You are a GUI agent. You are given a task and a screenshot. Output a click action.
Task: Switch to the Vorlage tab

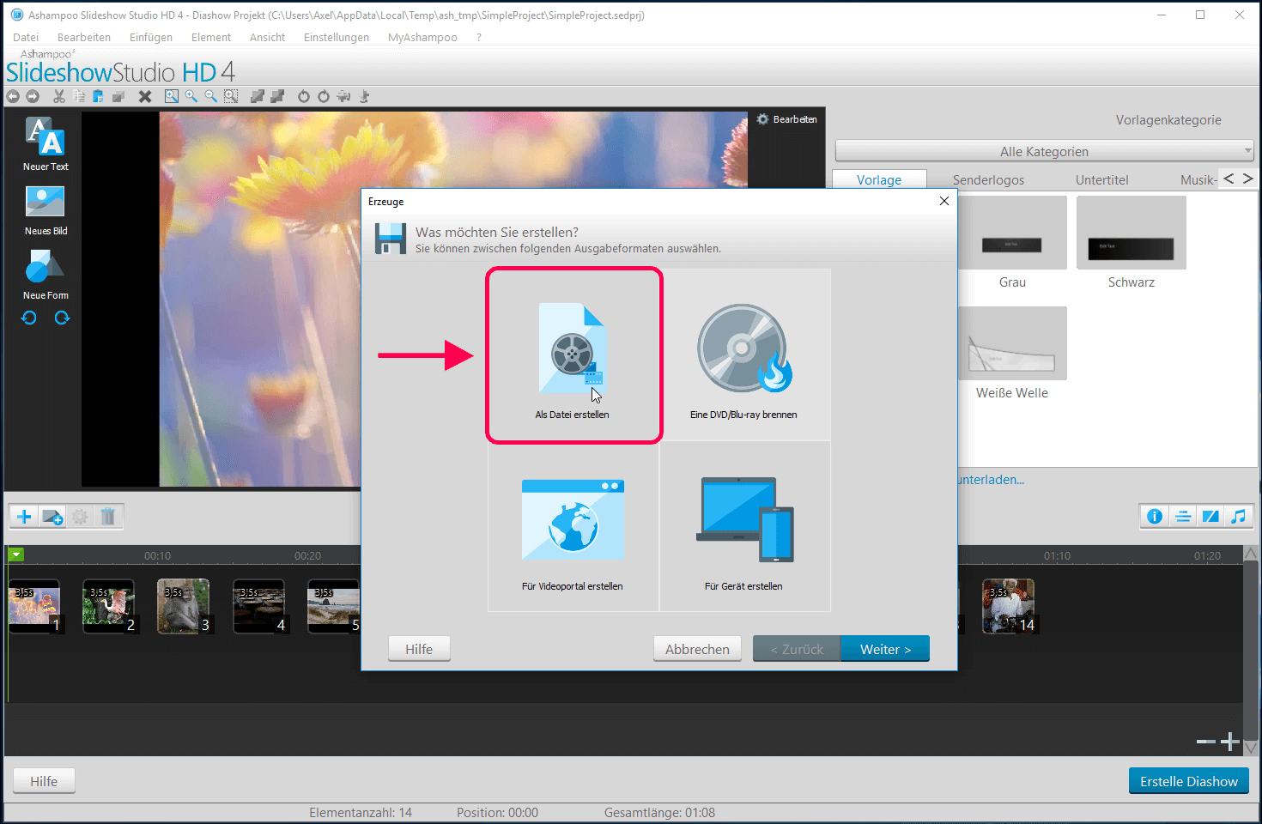879,179
